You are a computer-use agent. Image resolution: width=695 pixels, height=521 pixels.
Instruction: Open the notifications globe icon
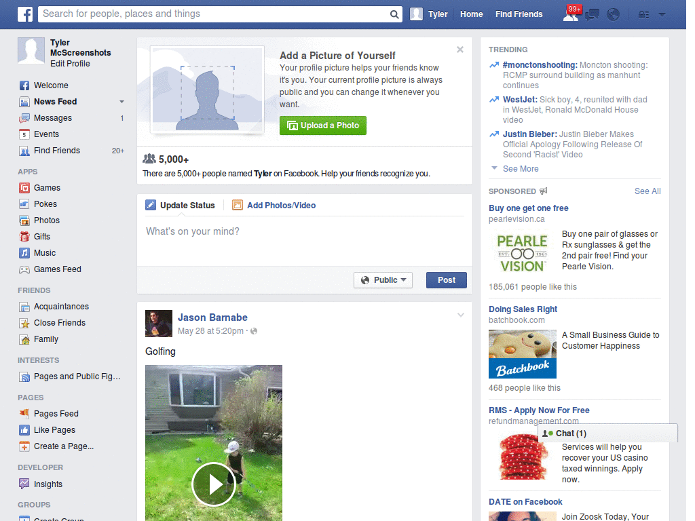(613, 15)
